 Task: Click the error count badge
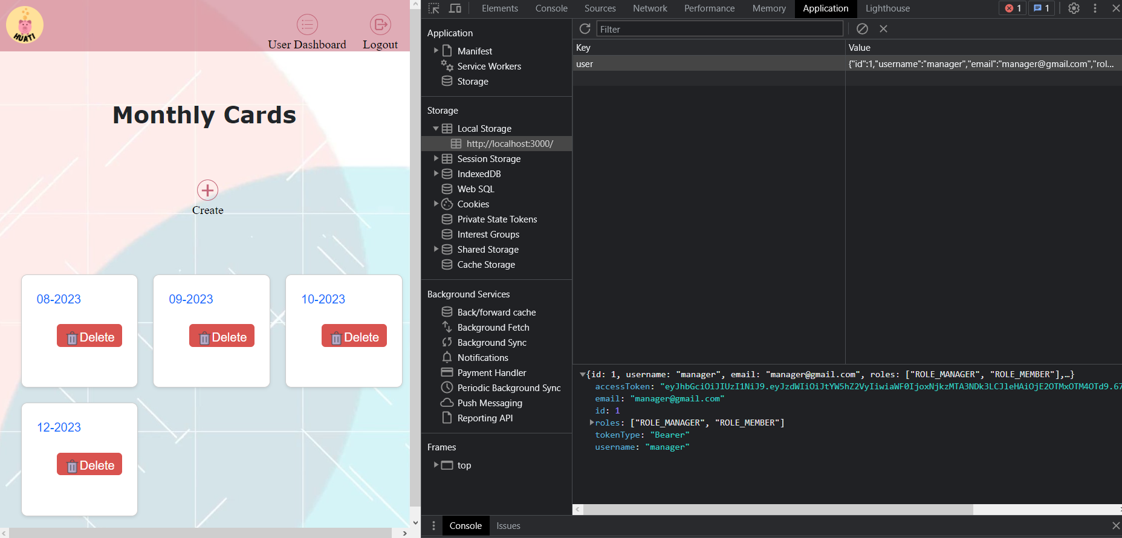[x=1013, y=8]
